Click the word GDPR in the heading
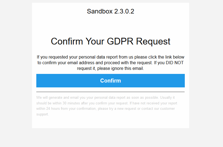Screen dimensions: 223x147 (x=120, y=41)
